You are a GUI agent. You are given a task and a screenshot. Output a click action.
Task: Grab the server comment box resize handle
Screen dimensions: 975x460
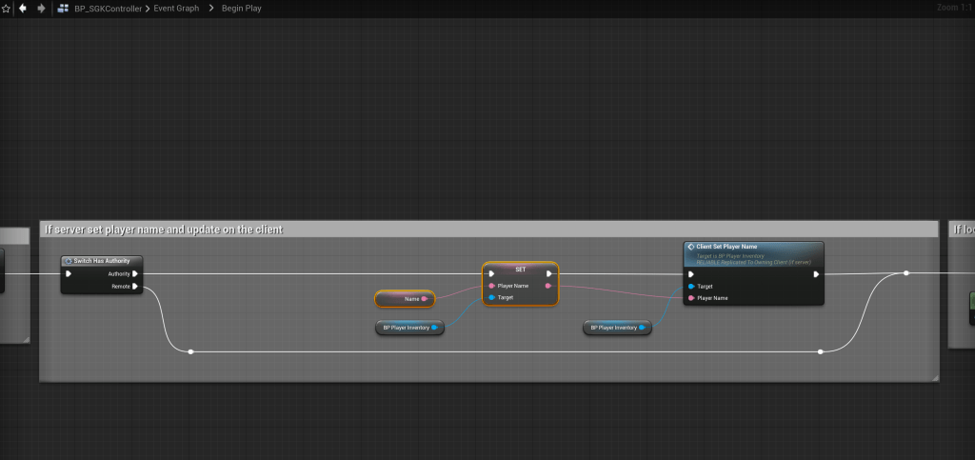[x=935, y=377]
